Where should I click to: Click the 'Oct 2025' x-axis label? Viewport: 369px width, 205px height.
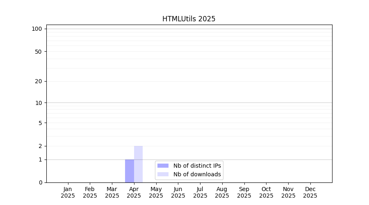(x=266, y=192)
